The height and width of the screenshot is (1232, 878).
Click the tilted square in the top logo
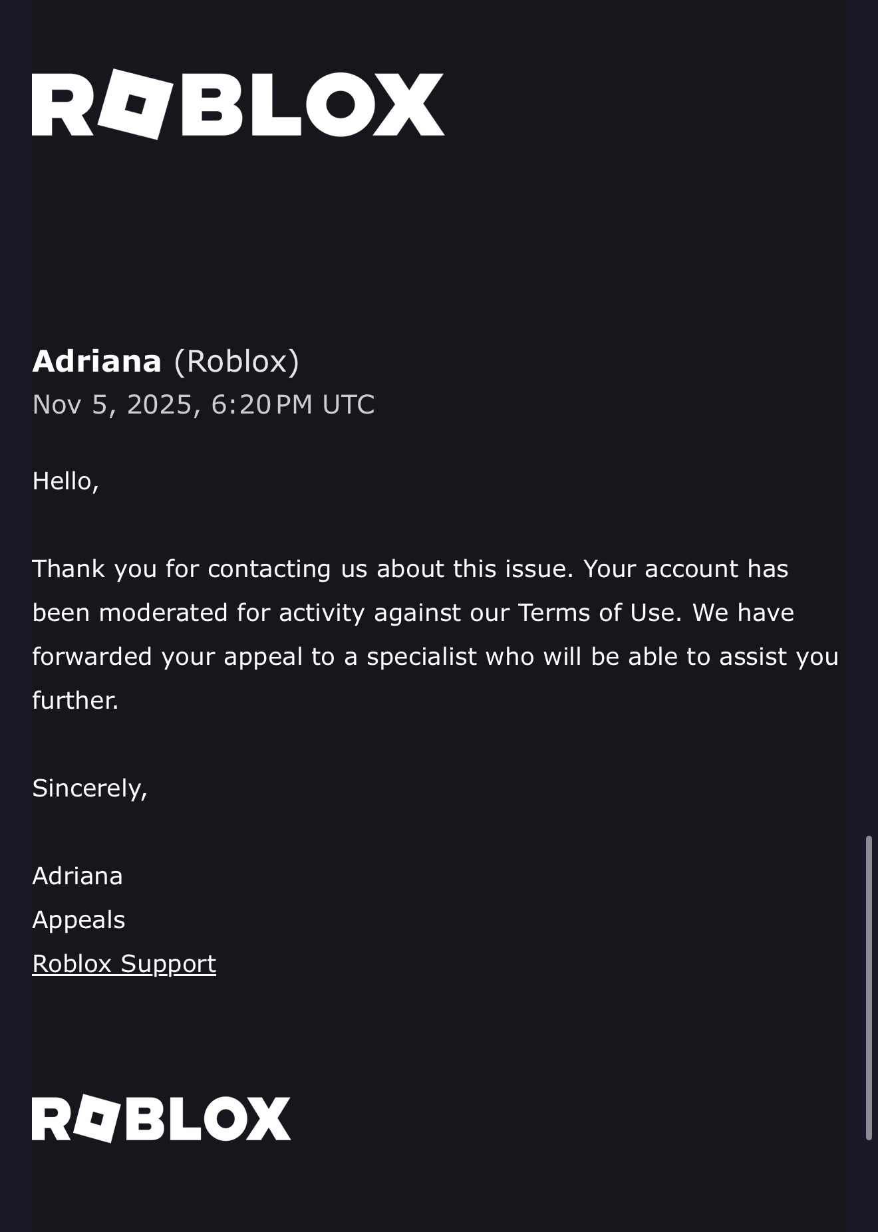tap(132, 104)
